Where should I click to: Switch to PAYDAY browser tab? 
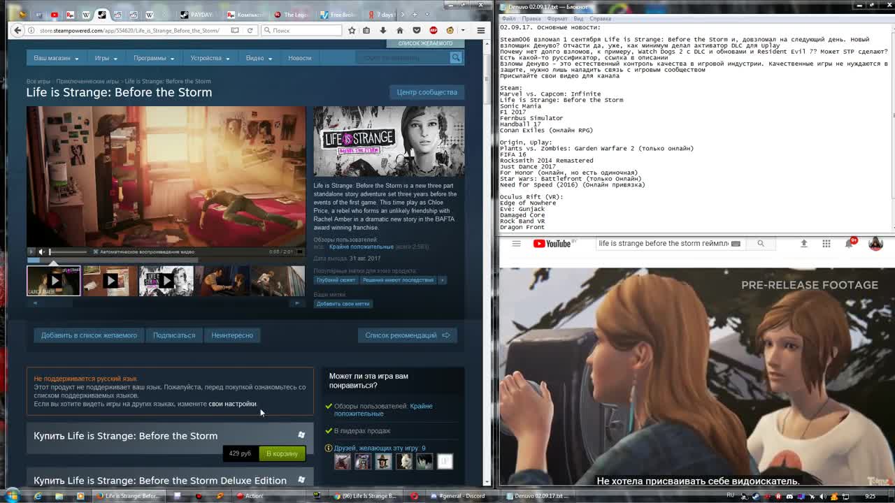click(x=199, y=15)
